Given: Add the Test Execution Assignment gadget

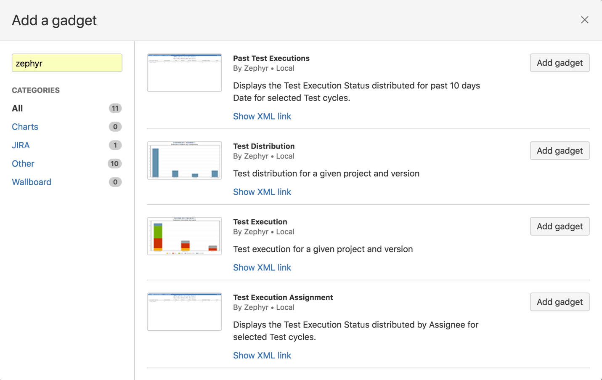Looking at the screenshot, I should [x=559, y=302].
